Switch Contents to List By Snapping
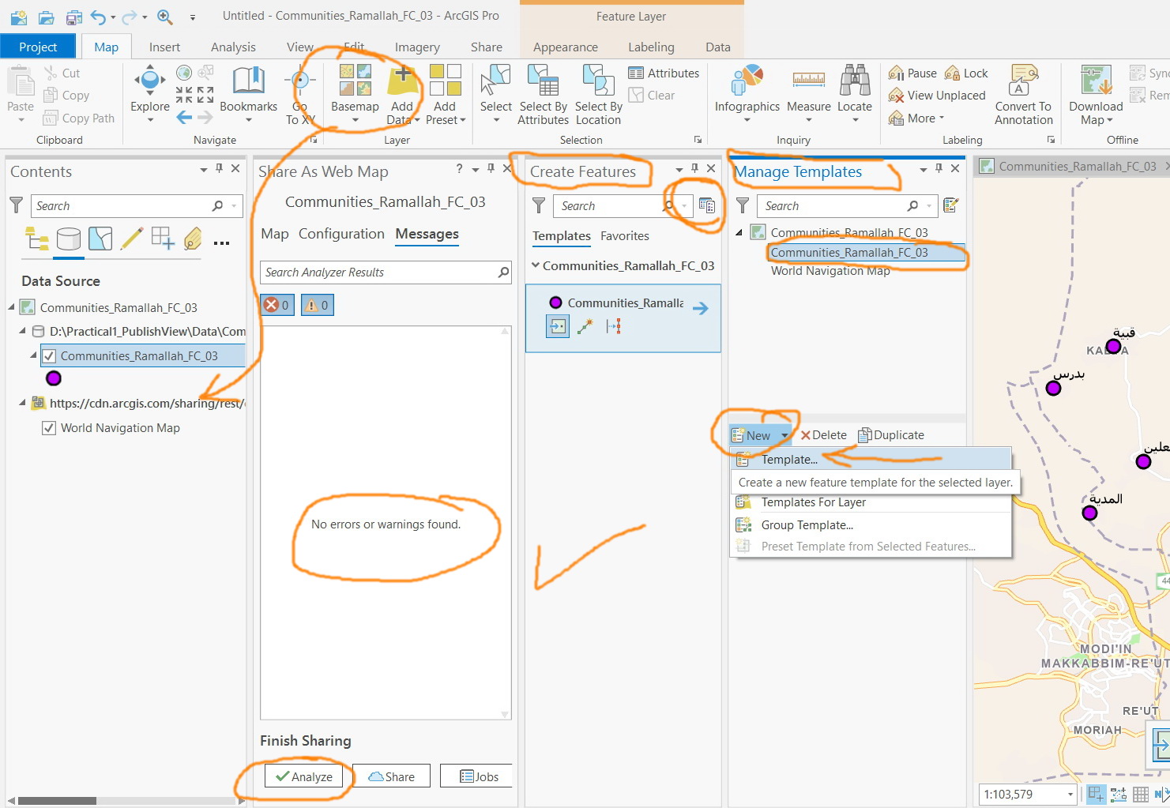Viewport: 1170px width, 808px height. 163,239
